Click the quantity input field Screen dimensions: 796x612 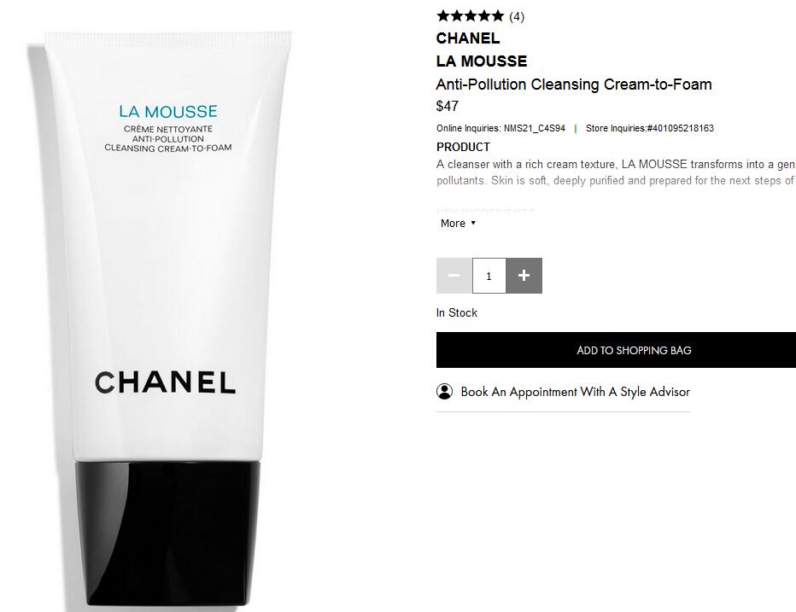tap(489, 276)
